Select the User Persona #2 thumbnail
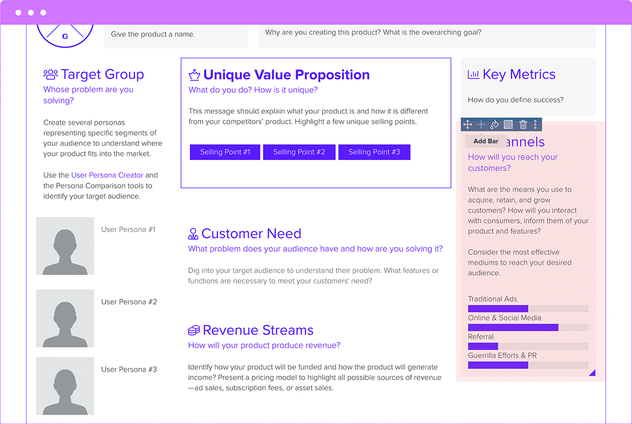This screenshot has width=632, height=424. (x=65, y=318)
